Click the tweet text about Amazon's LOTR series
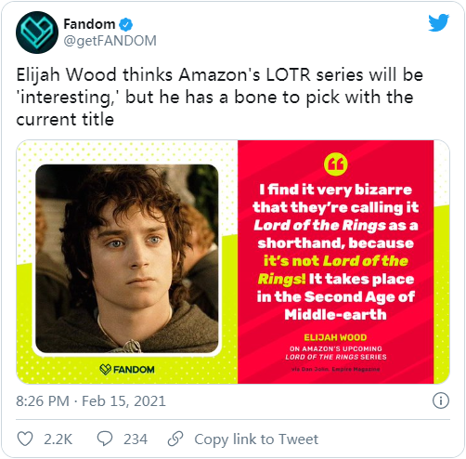 tap(219, 97)
